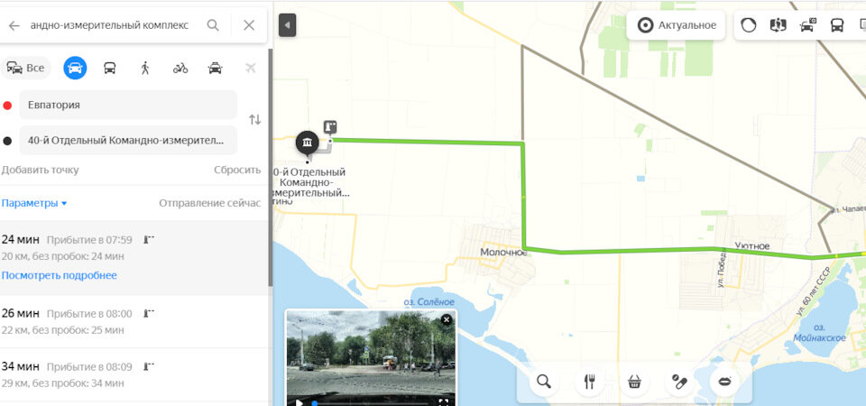Click the 'ул. 60 лет СССР' street label
Screen dimensions: 866x406
point(814,291)
